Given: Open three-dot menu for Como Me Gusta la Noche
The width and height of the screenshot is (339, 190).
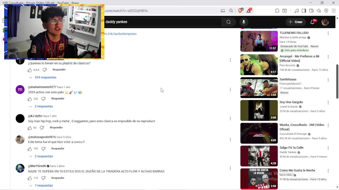Looking at the screenshot, I should [328, 171].
